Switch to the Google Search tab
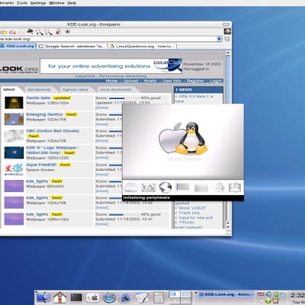 72,47
